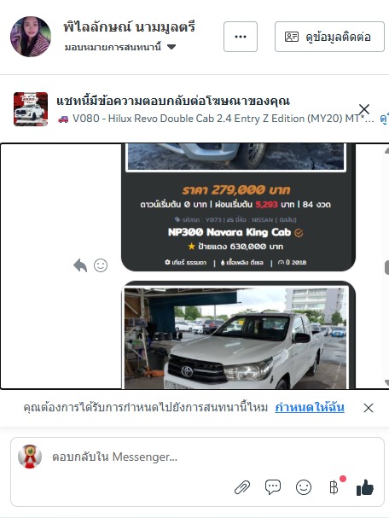
Task: Click the chat scrollbar handle
Action: coord(386,267)
